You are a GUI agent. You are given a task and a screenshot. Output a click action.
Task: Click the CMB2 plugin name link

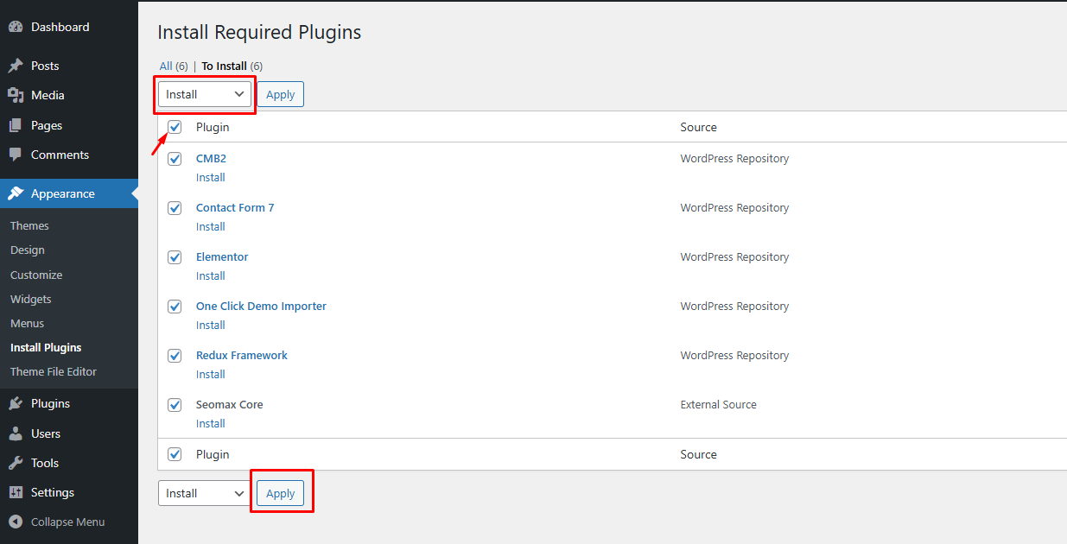coord(211,159)
